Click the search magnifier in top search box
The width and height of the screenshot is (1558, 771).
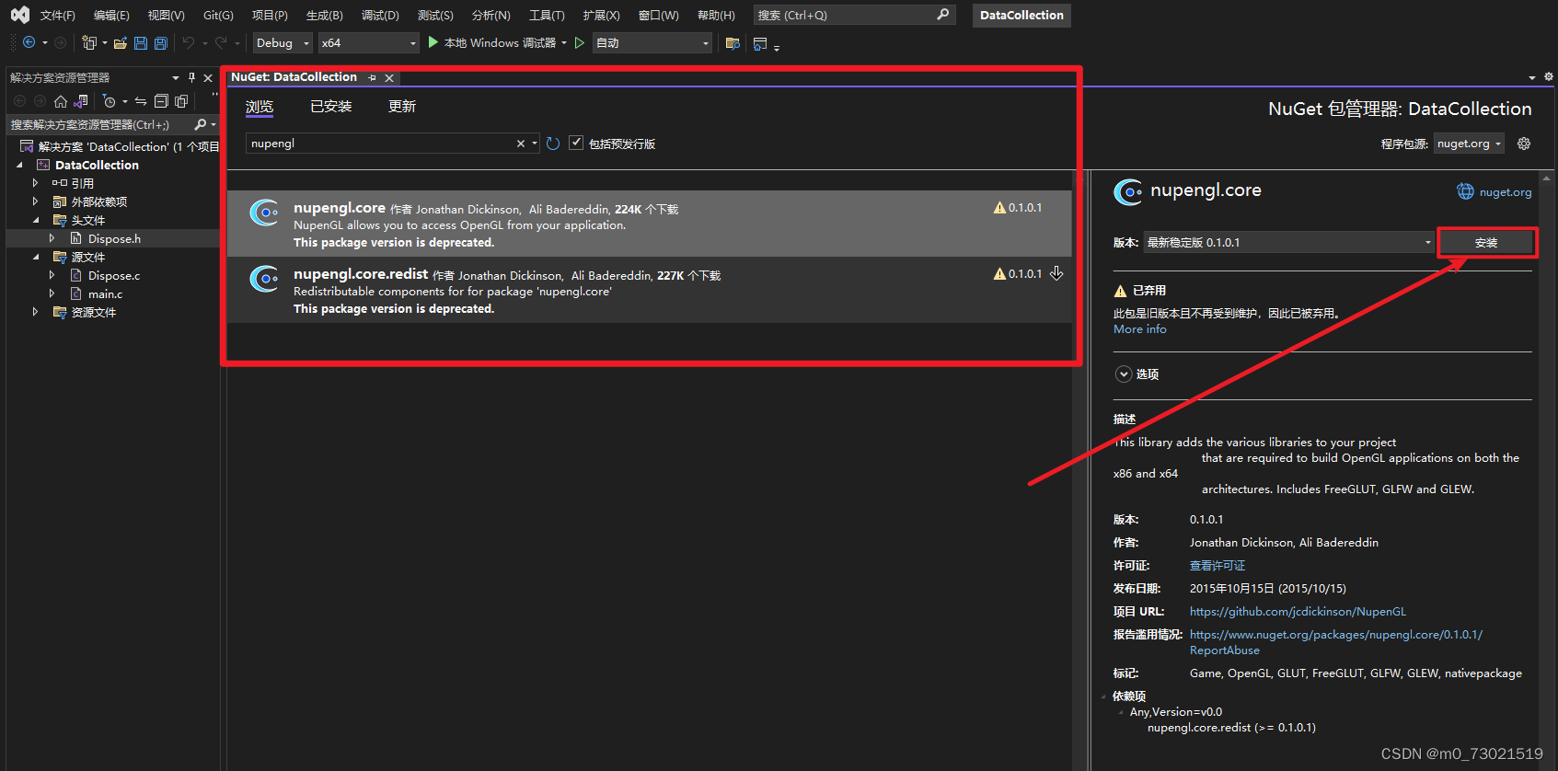click(942, 15)
